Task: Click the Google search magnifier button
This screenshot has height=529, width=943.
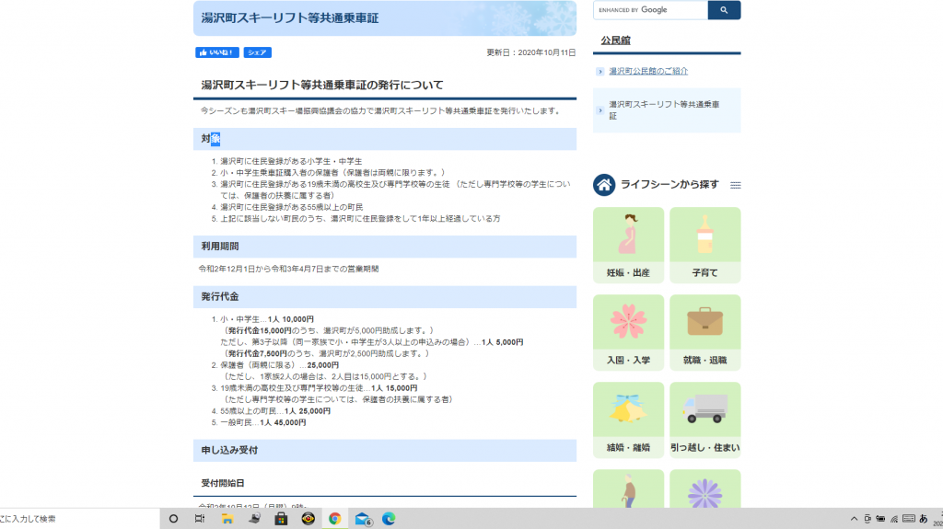Action: 724,10
